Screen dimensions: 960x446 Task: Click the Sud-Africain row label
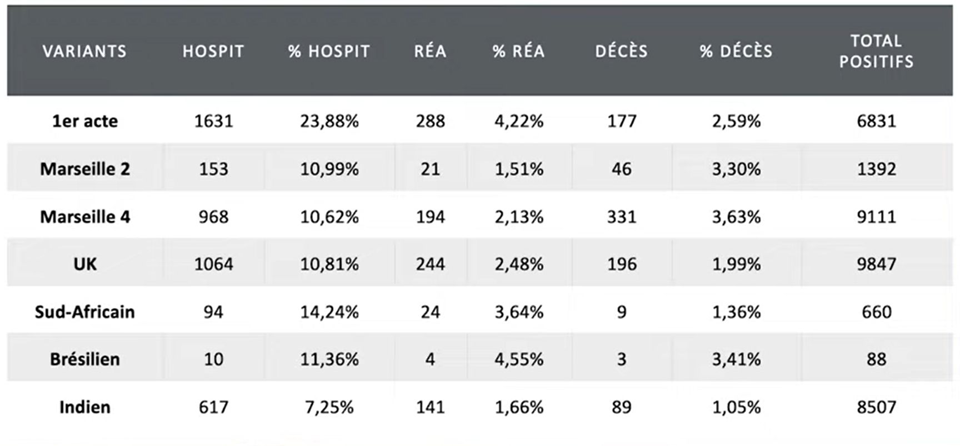[85, 312]
